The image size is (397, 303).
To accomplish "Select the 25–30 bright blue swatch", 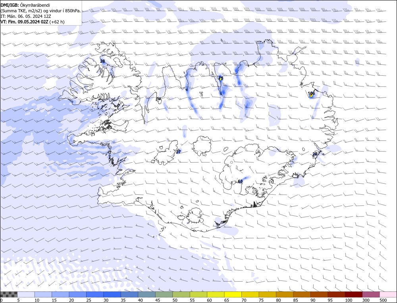I will [95, 294].
